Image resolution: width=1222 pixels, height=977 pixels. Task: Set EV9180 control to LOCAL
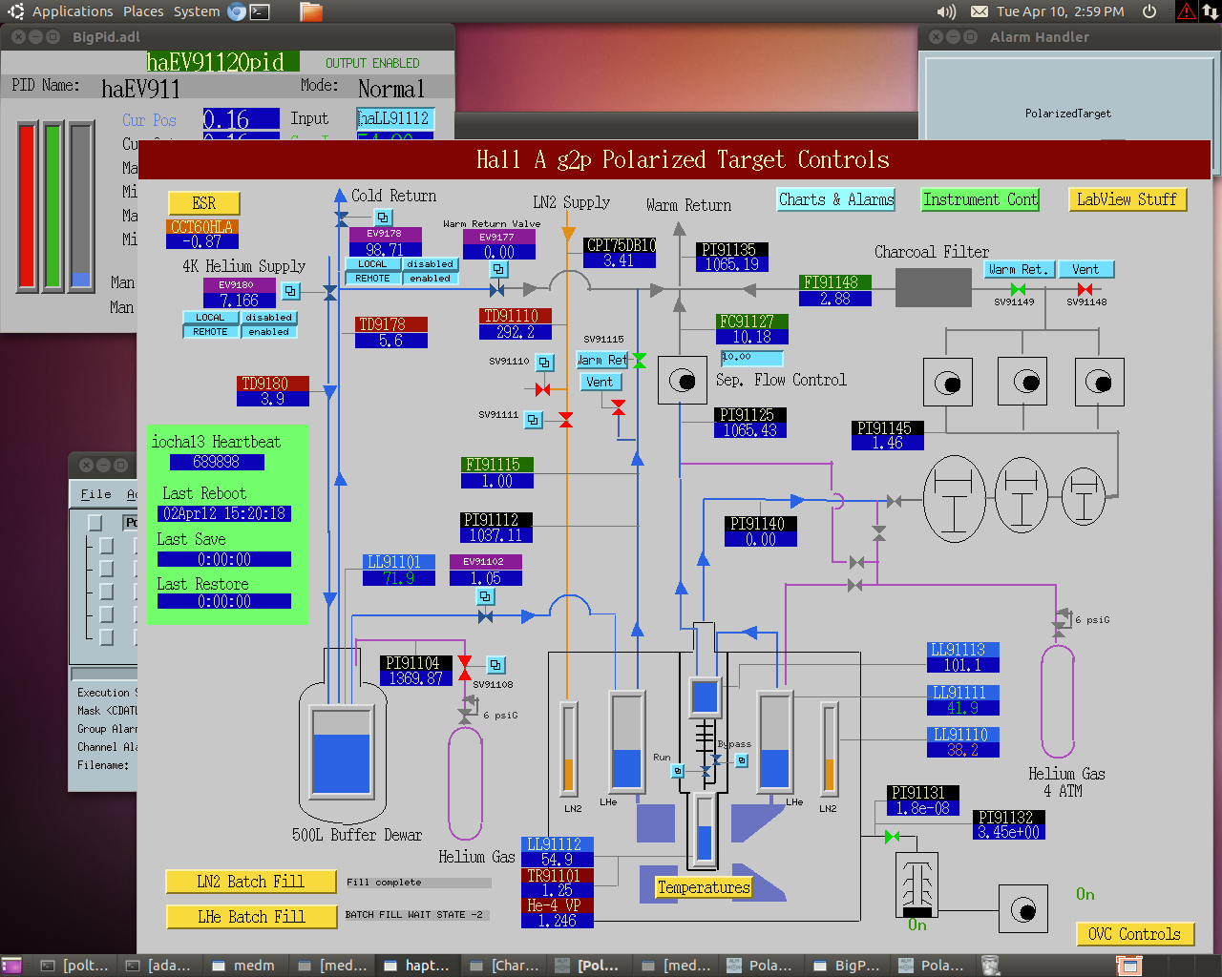[x=210, y=318]
